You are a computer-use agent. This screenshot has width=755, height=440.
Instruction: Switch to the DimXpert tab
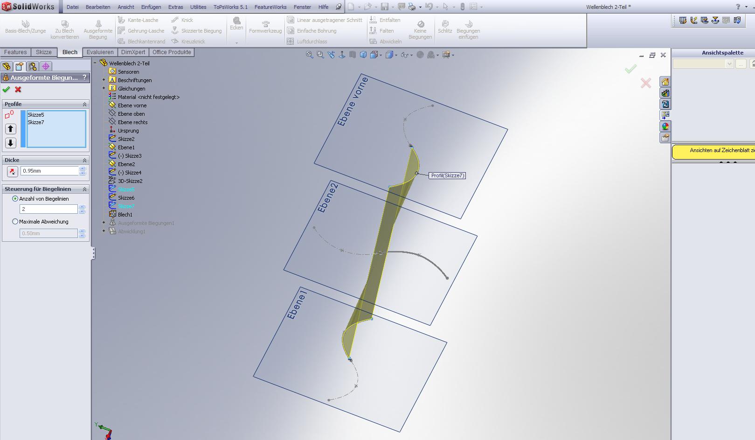pyautogui.click(x=133, y=52)
